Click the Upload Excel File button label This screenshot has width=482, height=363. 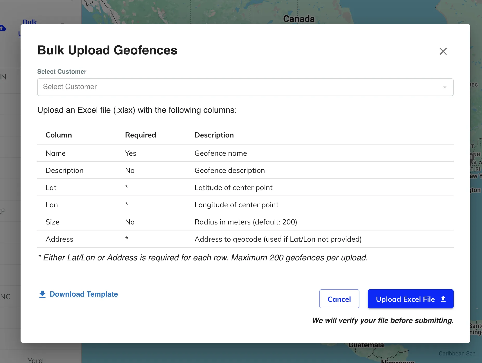(x=405, y=299)
